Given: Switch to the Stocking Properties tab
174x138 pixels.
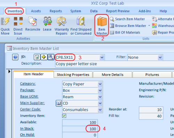Looking at the screenshot, I should click(x=73, y=75).
